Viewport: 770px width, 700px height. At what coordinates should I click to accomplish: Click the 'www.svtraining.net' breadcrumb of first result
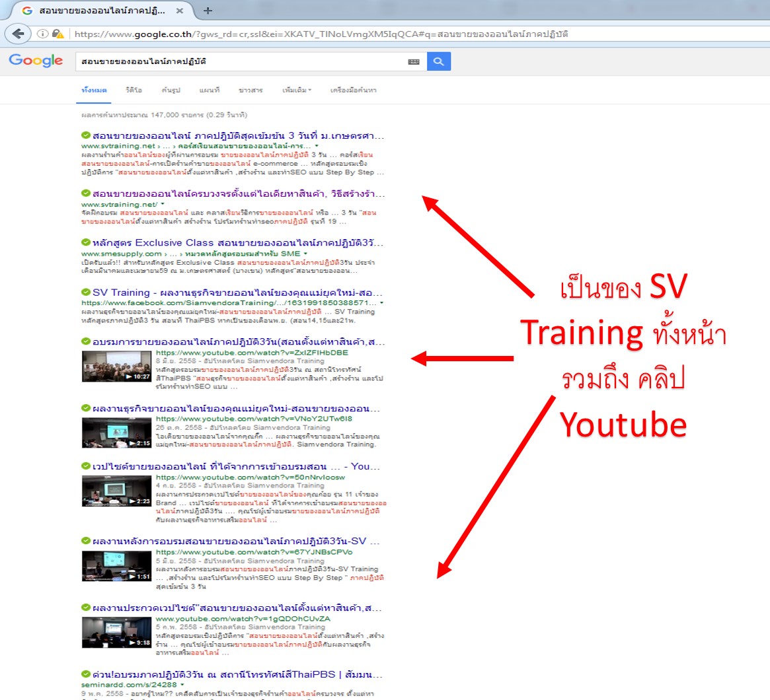(118, 146)
